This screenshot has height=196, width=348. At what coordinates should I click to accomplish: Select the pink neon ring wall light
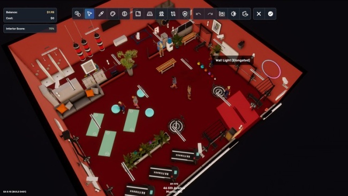[271, 69]
